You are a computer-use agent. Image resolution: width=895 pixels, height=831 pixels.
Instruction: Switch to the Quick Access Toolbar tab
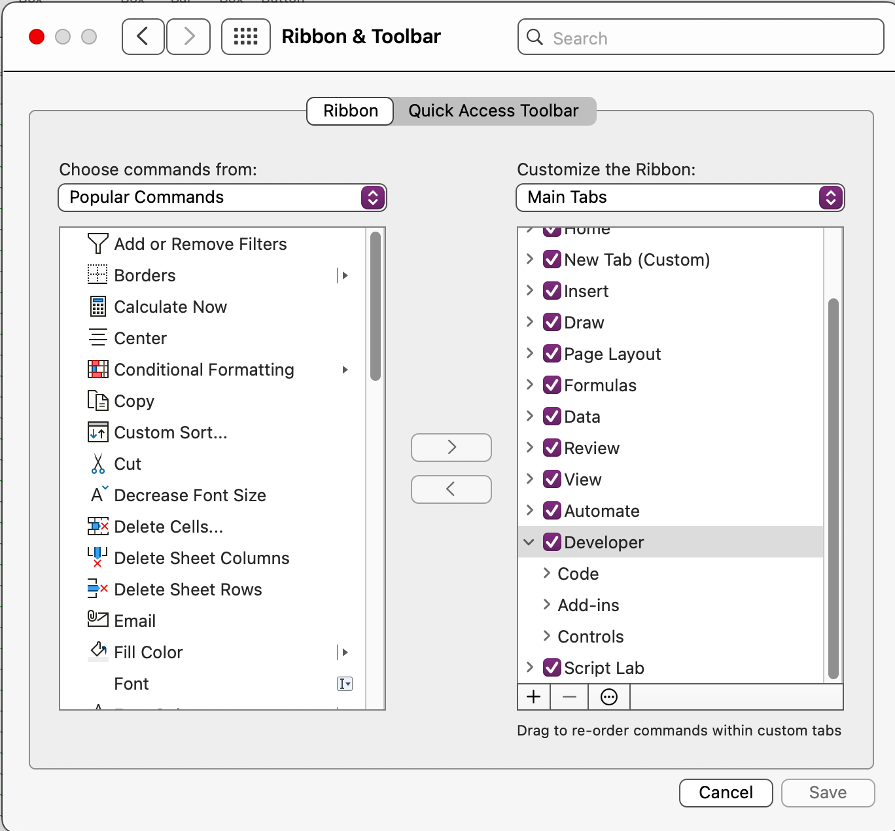coord(494,111)
